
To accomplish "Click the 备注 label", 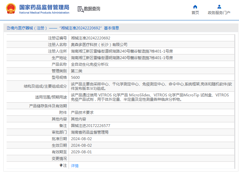I will (x=63, y=126).
